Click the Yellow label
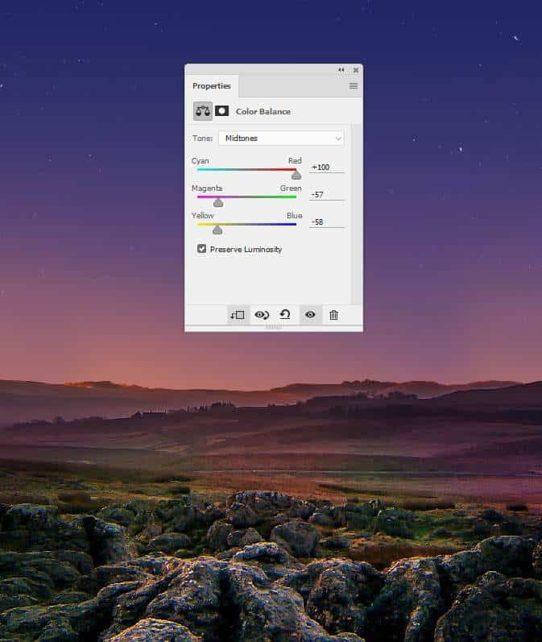This screenshot has height=642, width=542. pos(203,215)
